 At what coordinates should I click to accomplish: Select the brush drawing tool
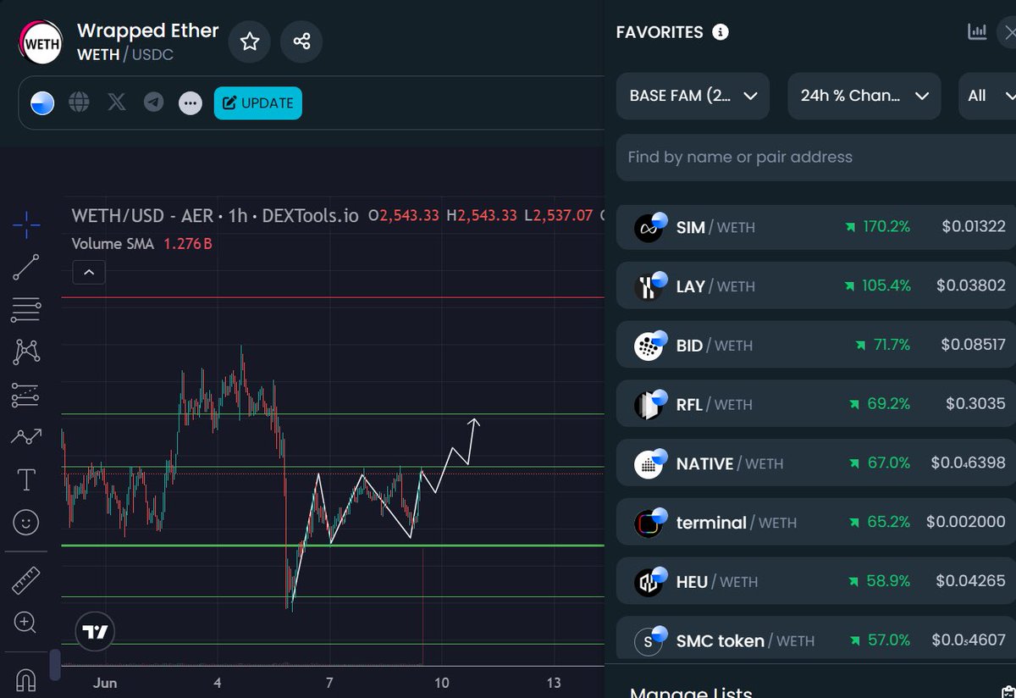point(26,437)
